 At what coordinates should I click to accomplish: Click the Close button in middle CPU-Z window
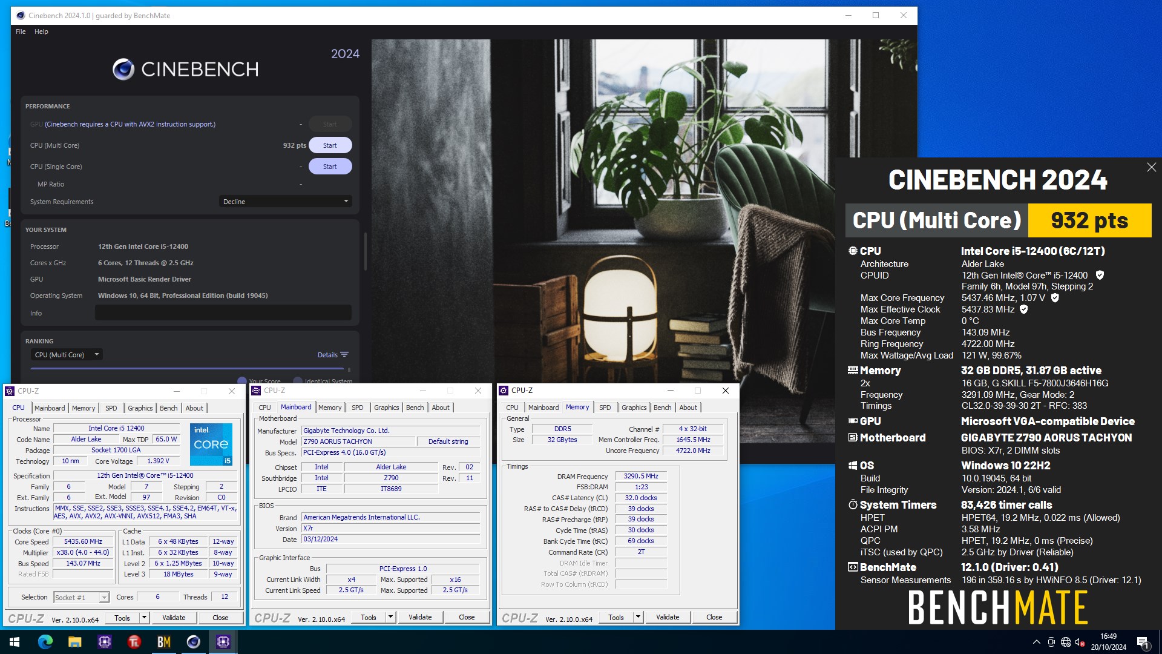coord(467,617)
